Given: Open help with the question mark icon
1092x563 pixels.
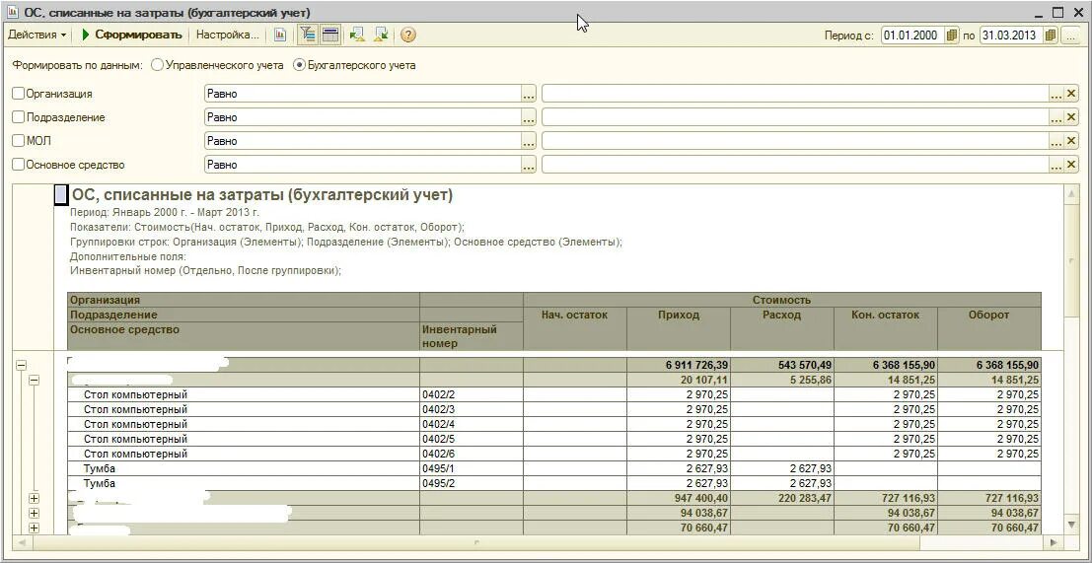Looking at the screenshot, I should tap(408, 35).
